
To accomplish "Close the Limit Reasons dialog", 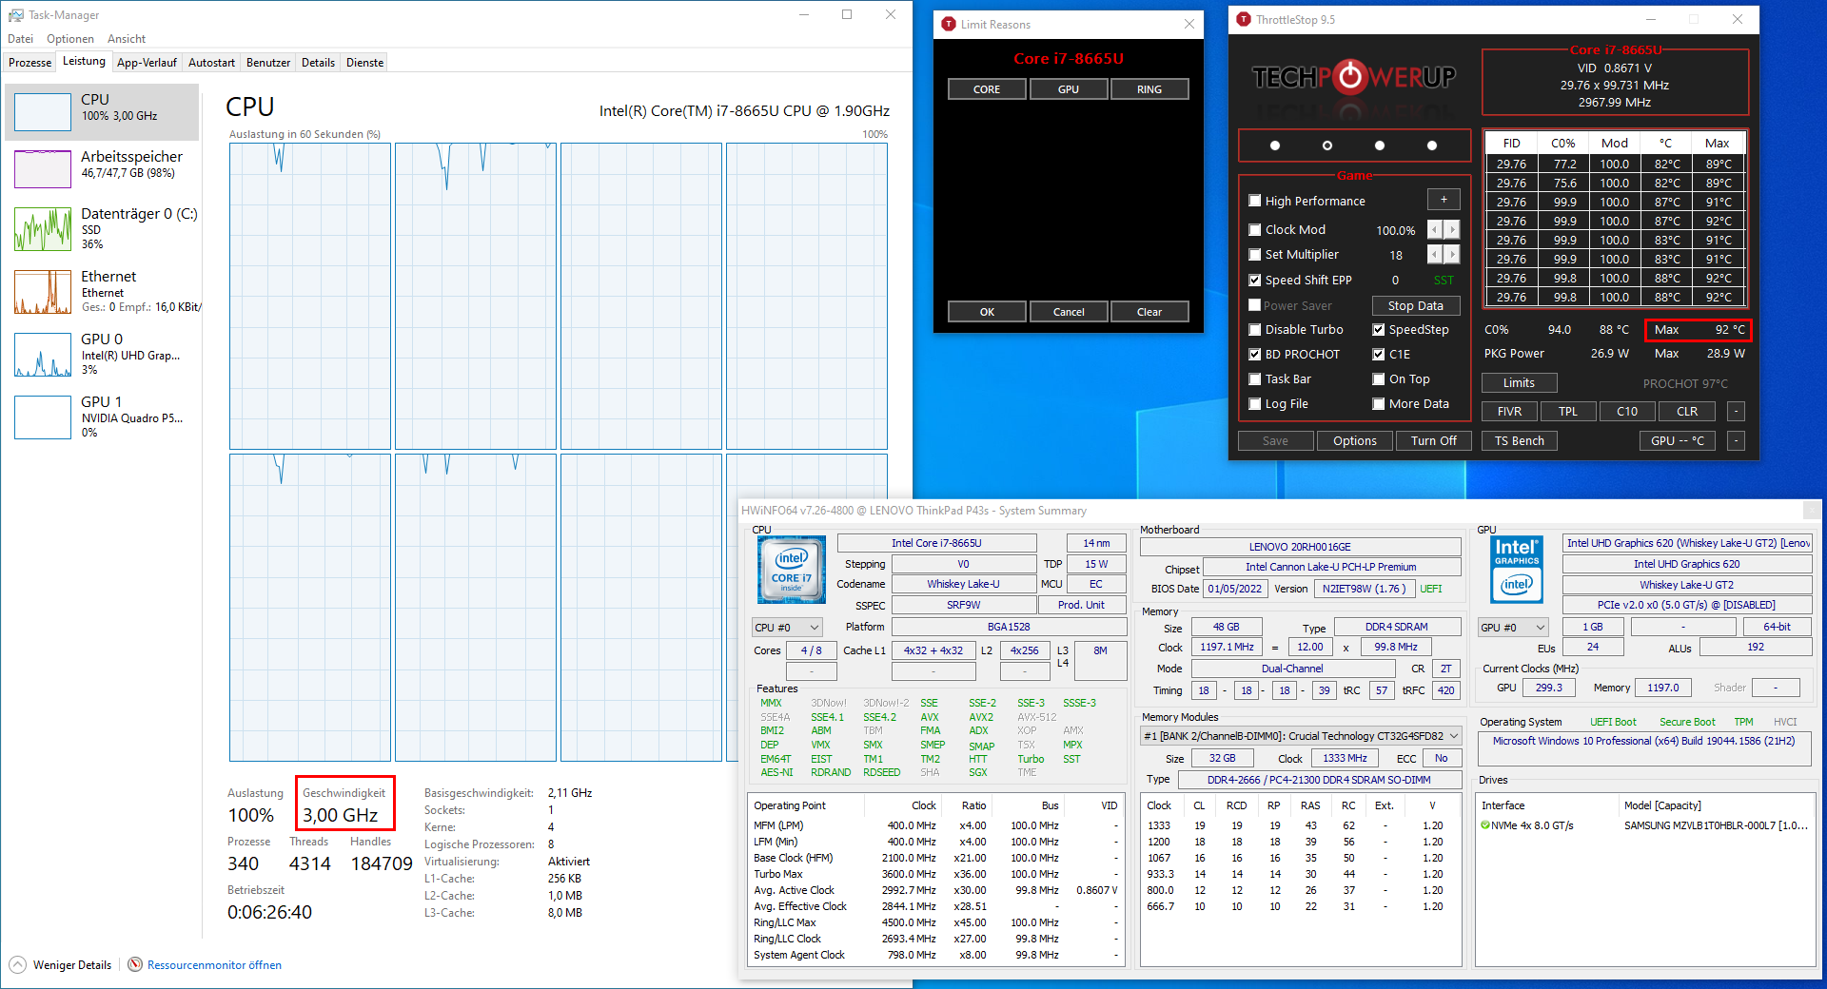I will click(x=1189, y=24).
